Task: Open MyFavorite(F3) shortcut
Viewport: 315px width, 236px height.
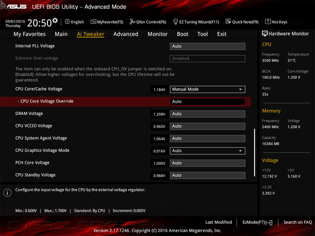Action: pyautogui.click(x=107, y=22)
